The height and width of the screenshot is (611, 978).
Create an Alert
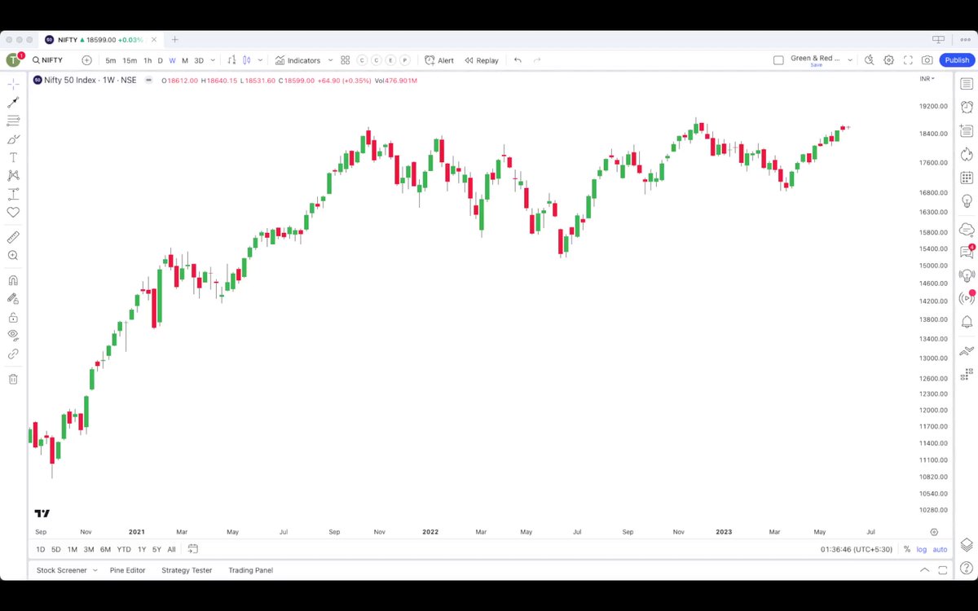(439, 60)
